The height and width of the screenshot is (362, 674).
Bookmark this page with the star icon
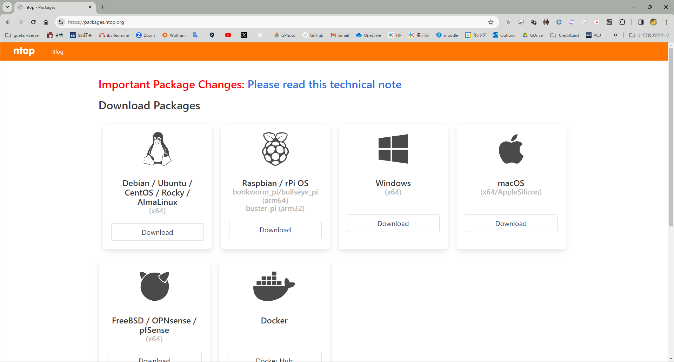491,22
